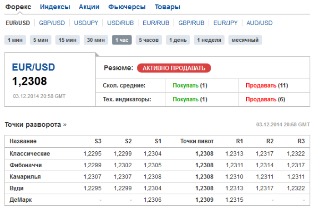The height and width of the screenshot is (209, 314).
Task: Open the Фьючерсы tab
Action: 127,7
